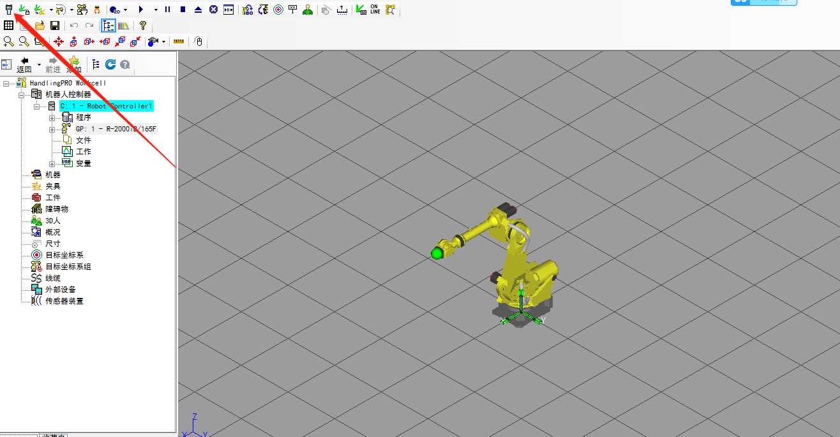Click the grid table icon in second toolbar
This screenshot has width=840, height=437.
tap(8, 26)
